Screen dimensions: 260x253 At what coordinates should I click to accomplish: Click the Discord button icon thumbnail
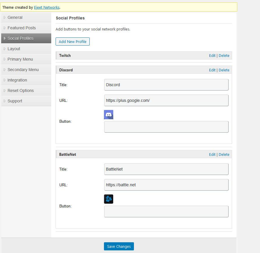(108, 115)
